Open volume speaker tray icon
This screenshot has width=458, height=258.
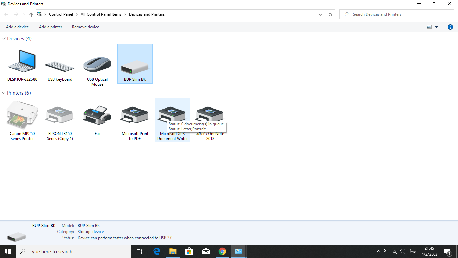click(x=403, y=251)
